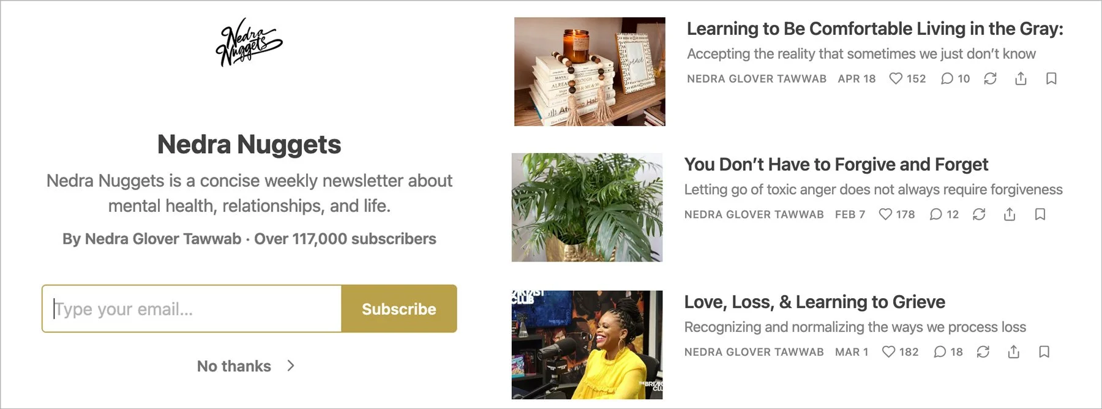This screenshot has height=409, width=1102.
Task: Bookmark the Learning to Grieve post
Action: 1044,351
